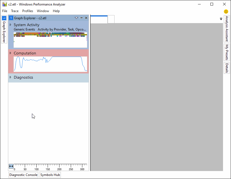The image size is (231, 179).
Task: Expand the Diagnostics section
Action: [10, 77]
